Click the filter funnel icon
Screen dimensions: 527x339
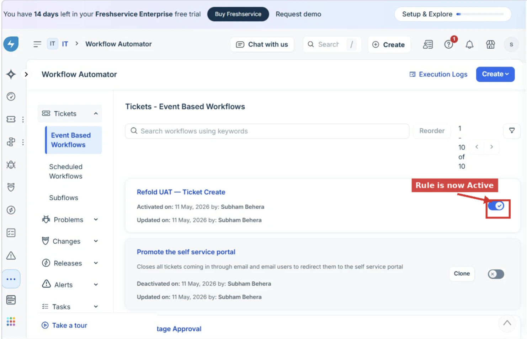coord(512,130)
